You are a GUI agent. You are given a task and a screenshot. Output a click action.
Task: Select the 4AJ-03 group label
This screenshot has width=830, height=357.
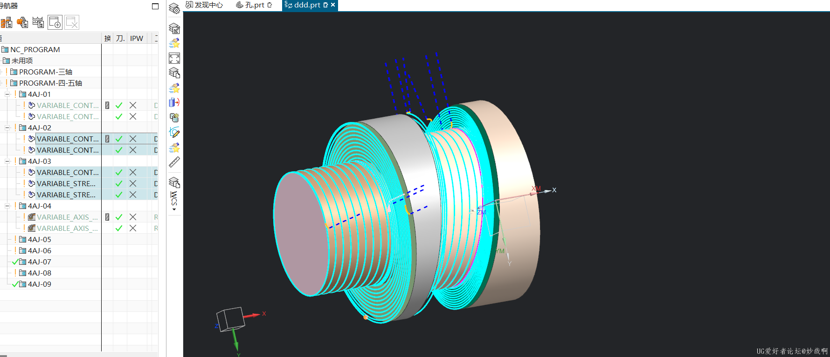click(40, 161)
